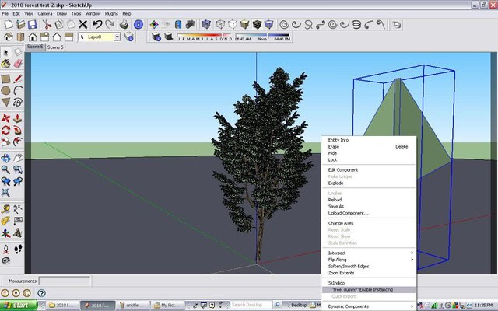498x311 pixels.
Task: Toggle X-Ray face style cube
Action: 205,24
